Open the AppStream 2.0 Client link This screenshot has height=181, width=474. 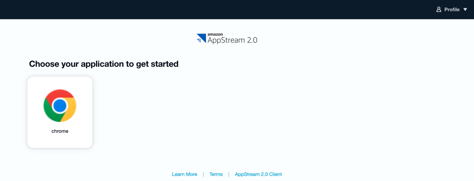pyautogui.click(x=258, y=174)
